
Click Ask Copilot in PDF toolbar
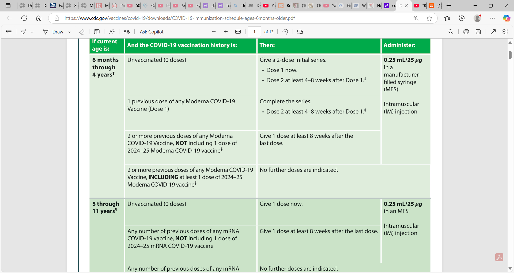(x=152, y=32)
